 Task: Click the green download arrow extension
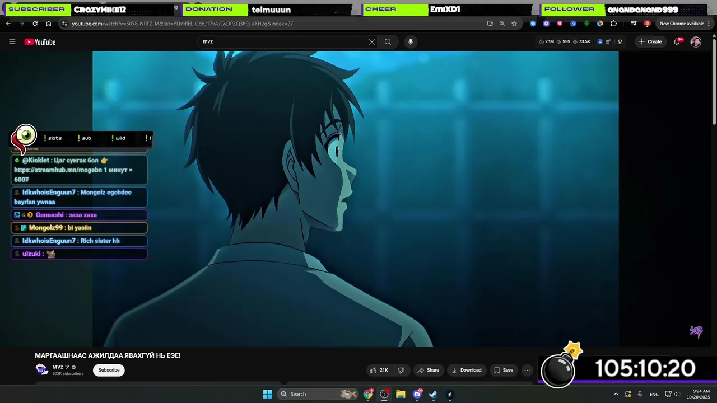pos(586,24)
